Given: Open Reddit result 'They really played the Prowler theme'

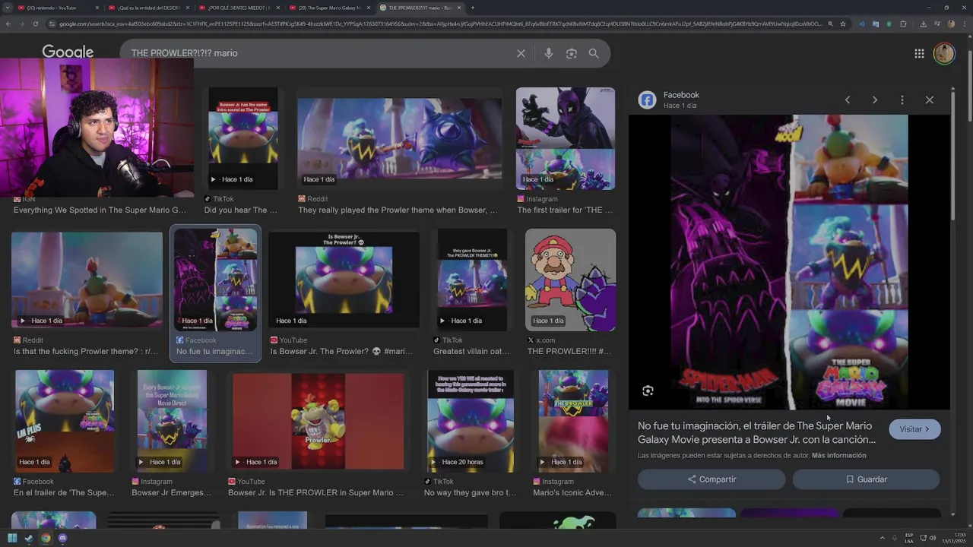Looking at the screenshot, I should [399, 150].
